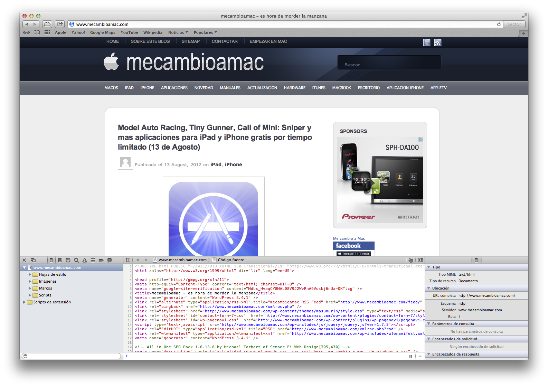Viewport: 548px width, 387px height.
Task: Close the Web Inspector with X icon
Action: pyautogui.click(x=24, y=260)
